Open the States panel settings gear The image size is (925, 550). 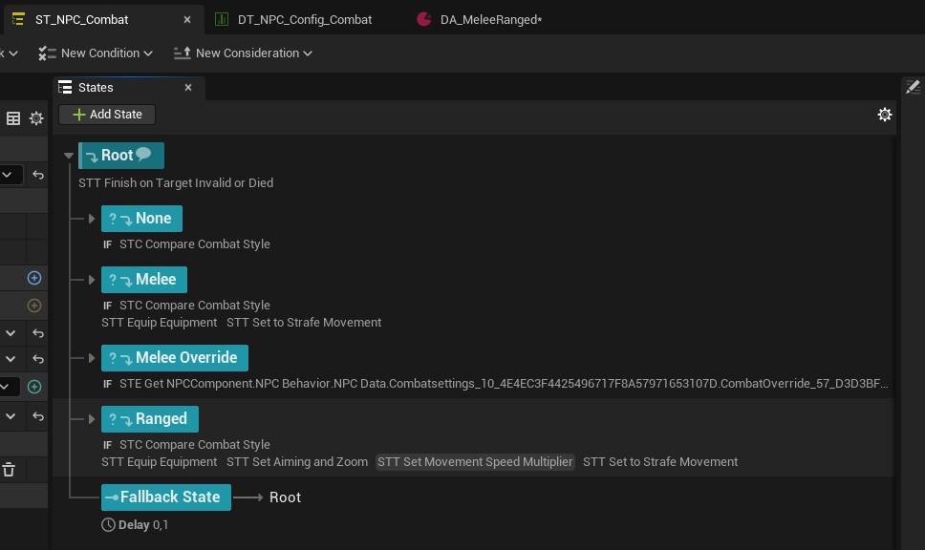click(885, 115)
